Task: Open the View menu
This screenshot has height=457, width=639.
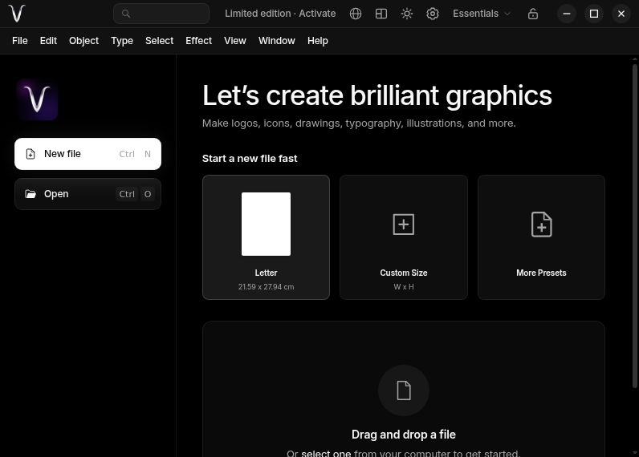Action: 235,41
